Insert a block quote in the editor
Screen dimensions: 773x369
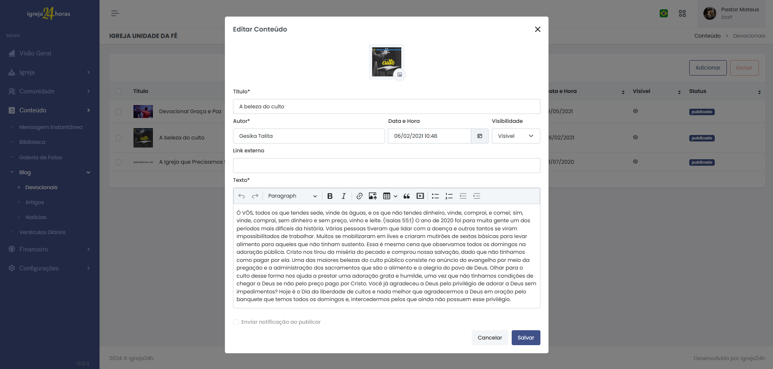pyautogui.click(x=407, y=196)
